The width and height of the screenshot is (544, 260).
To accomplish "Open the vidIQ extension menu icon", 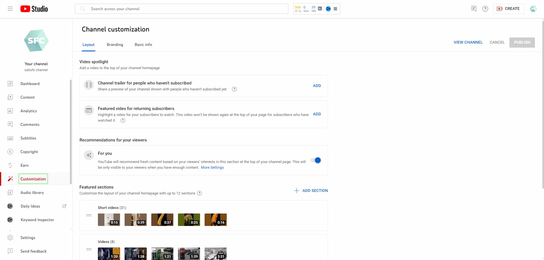I will point(335,9).
